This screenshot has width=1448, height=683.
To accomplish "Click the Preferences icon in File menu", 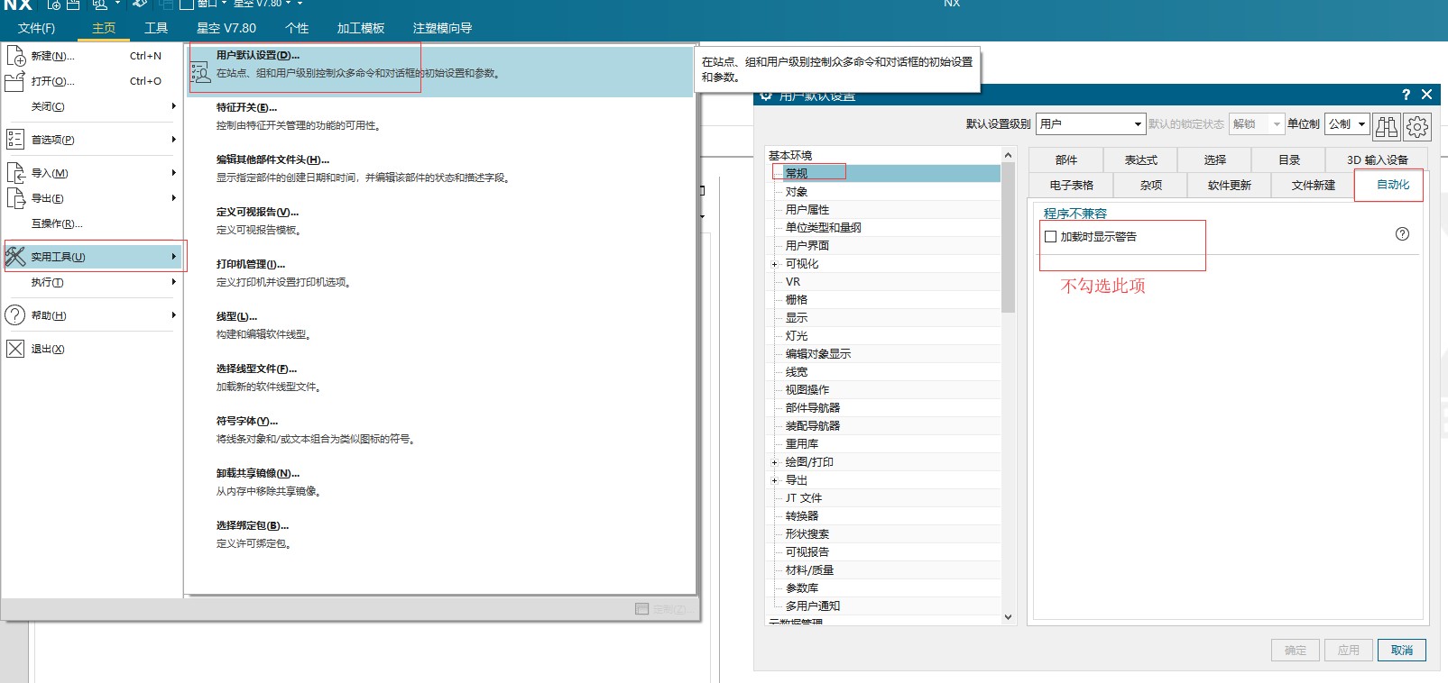I will (x=15, y=139).
